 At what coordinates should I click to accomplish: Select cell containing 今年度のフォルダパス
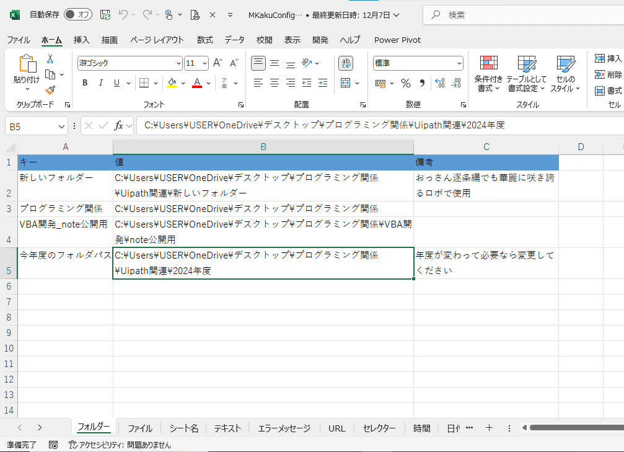point(65,264)
